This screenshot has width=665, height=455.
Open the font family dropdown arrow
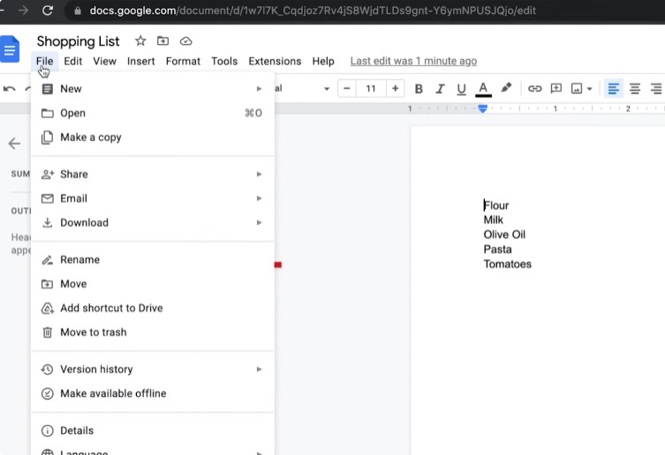point(327,89)
